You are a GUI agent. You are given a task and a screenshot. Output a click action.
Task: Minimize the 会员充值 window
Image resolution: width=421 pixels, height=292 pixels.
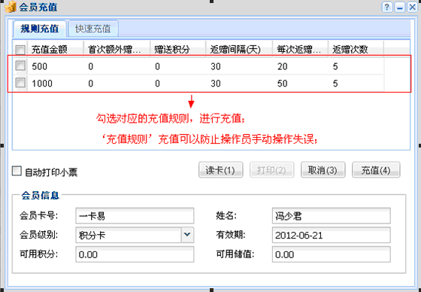(400, 7)
